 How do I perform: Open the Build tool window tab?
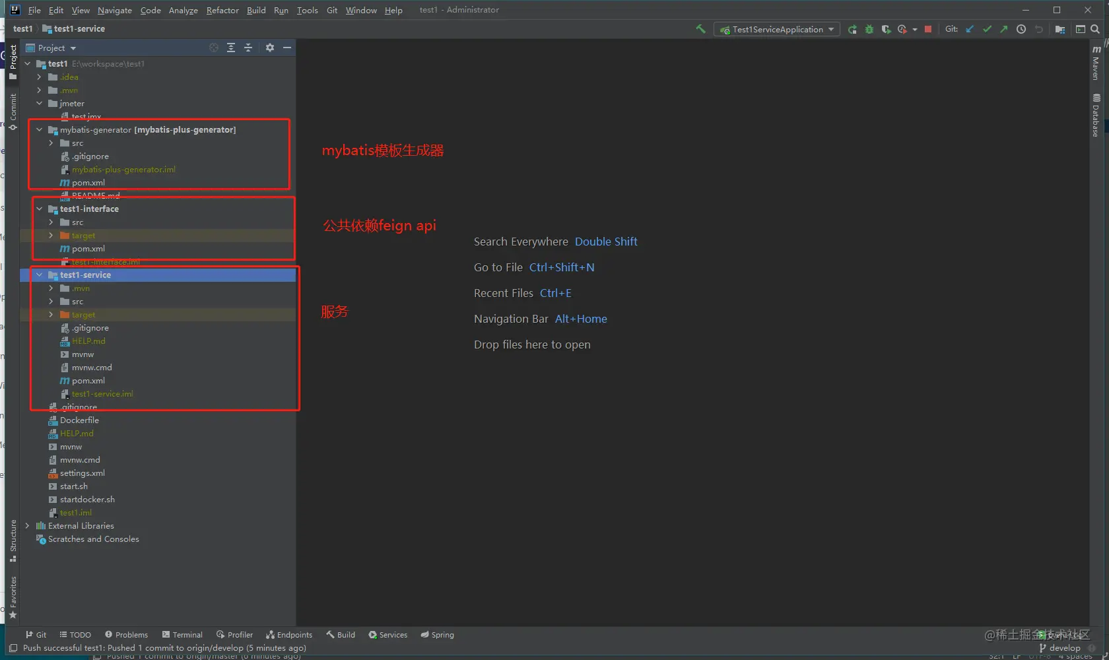(341, 635)
